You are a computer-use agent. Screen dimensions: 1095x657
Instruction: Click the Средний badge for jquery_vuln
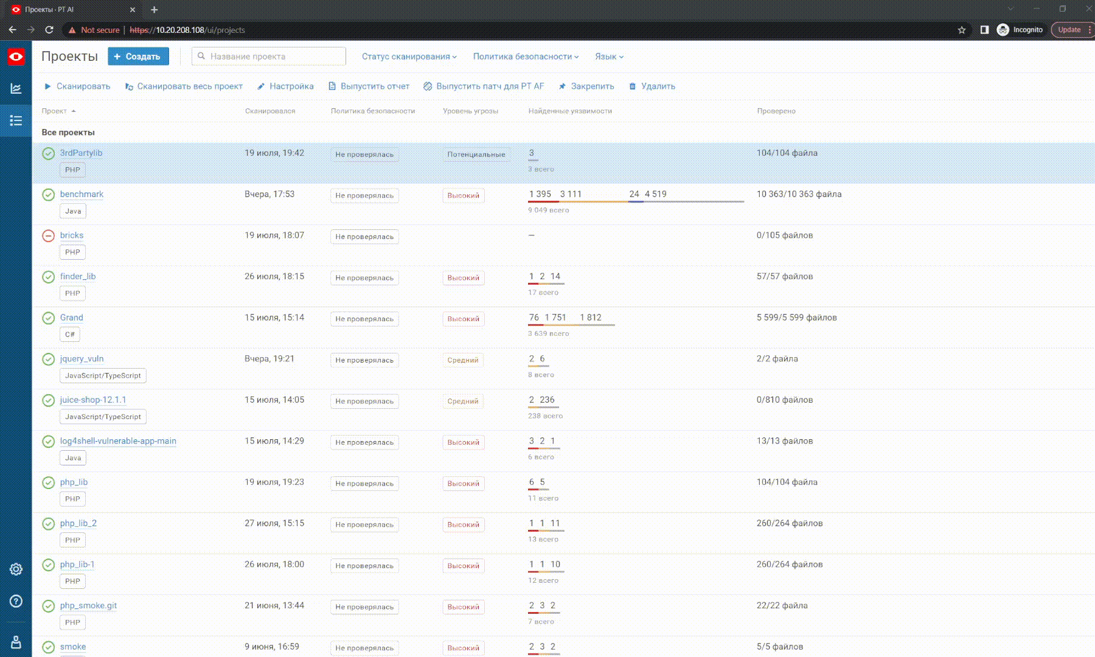463,360
